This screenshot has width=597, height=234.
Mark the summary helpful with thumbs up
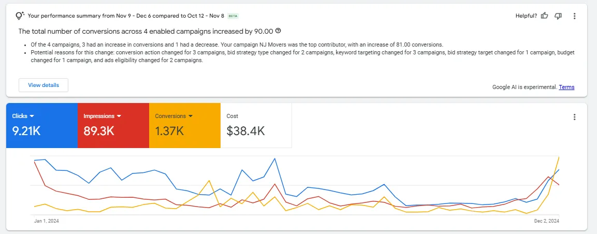coord(544,16)
